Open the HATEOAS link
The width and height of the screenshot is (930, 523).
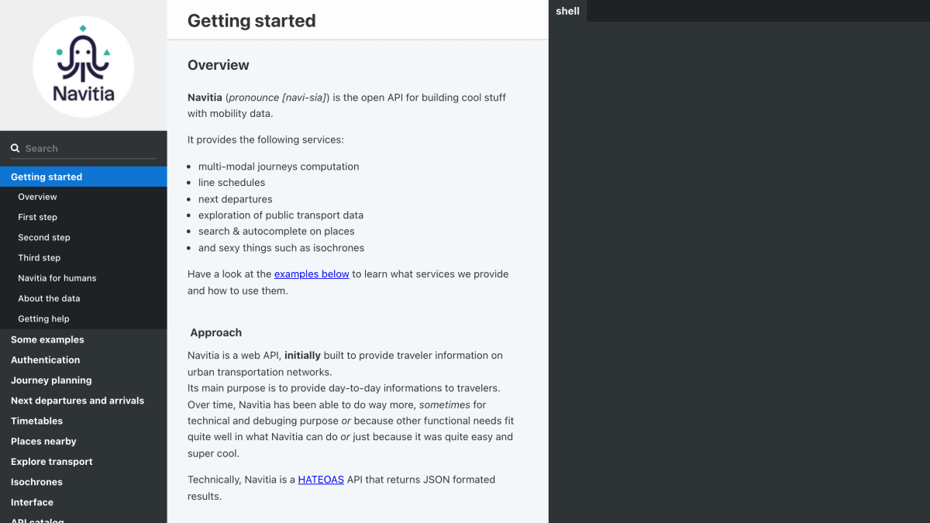321,480
